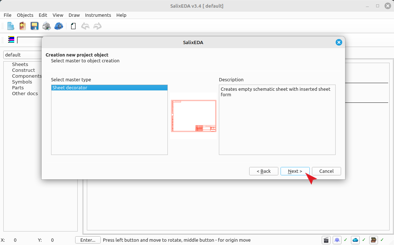The width and height of the screenshot is (394, 245).
Task: Click the Description text box
Action: [x=277, y=120]
